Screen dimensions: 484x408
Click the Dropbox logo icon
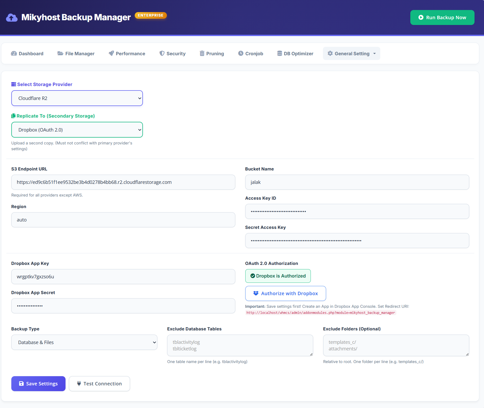tap(256, 293)
